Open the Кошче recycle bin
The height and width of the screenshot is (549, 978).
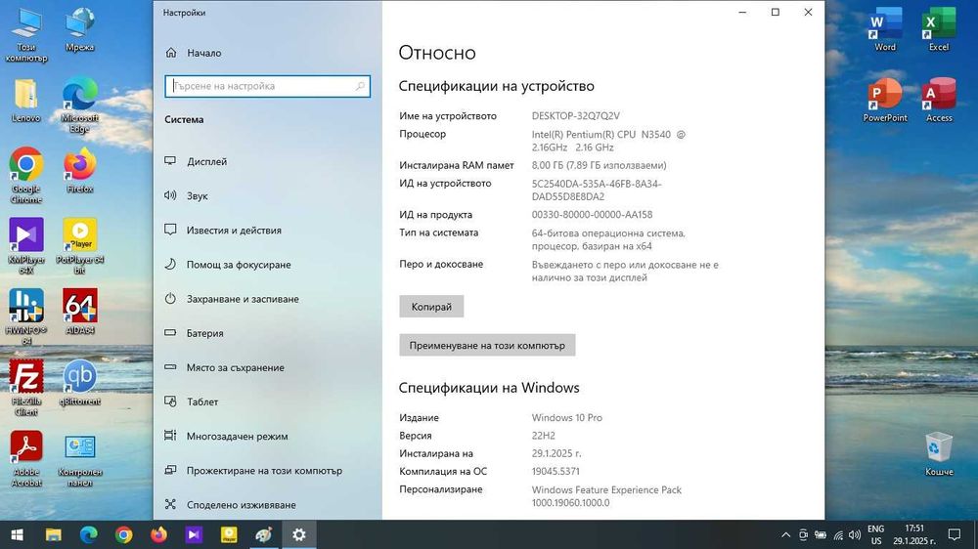939,454
